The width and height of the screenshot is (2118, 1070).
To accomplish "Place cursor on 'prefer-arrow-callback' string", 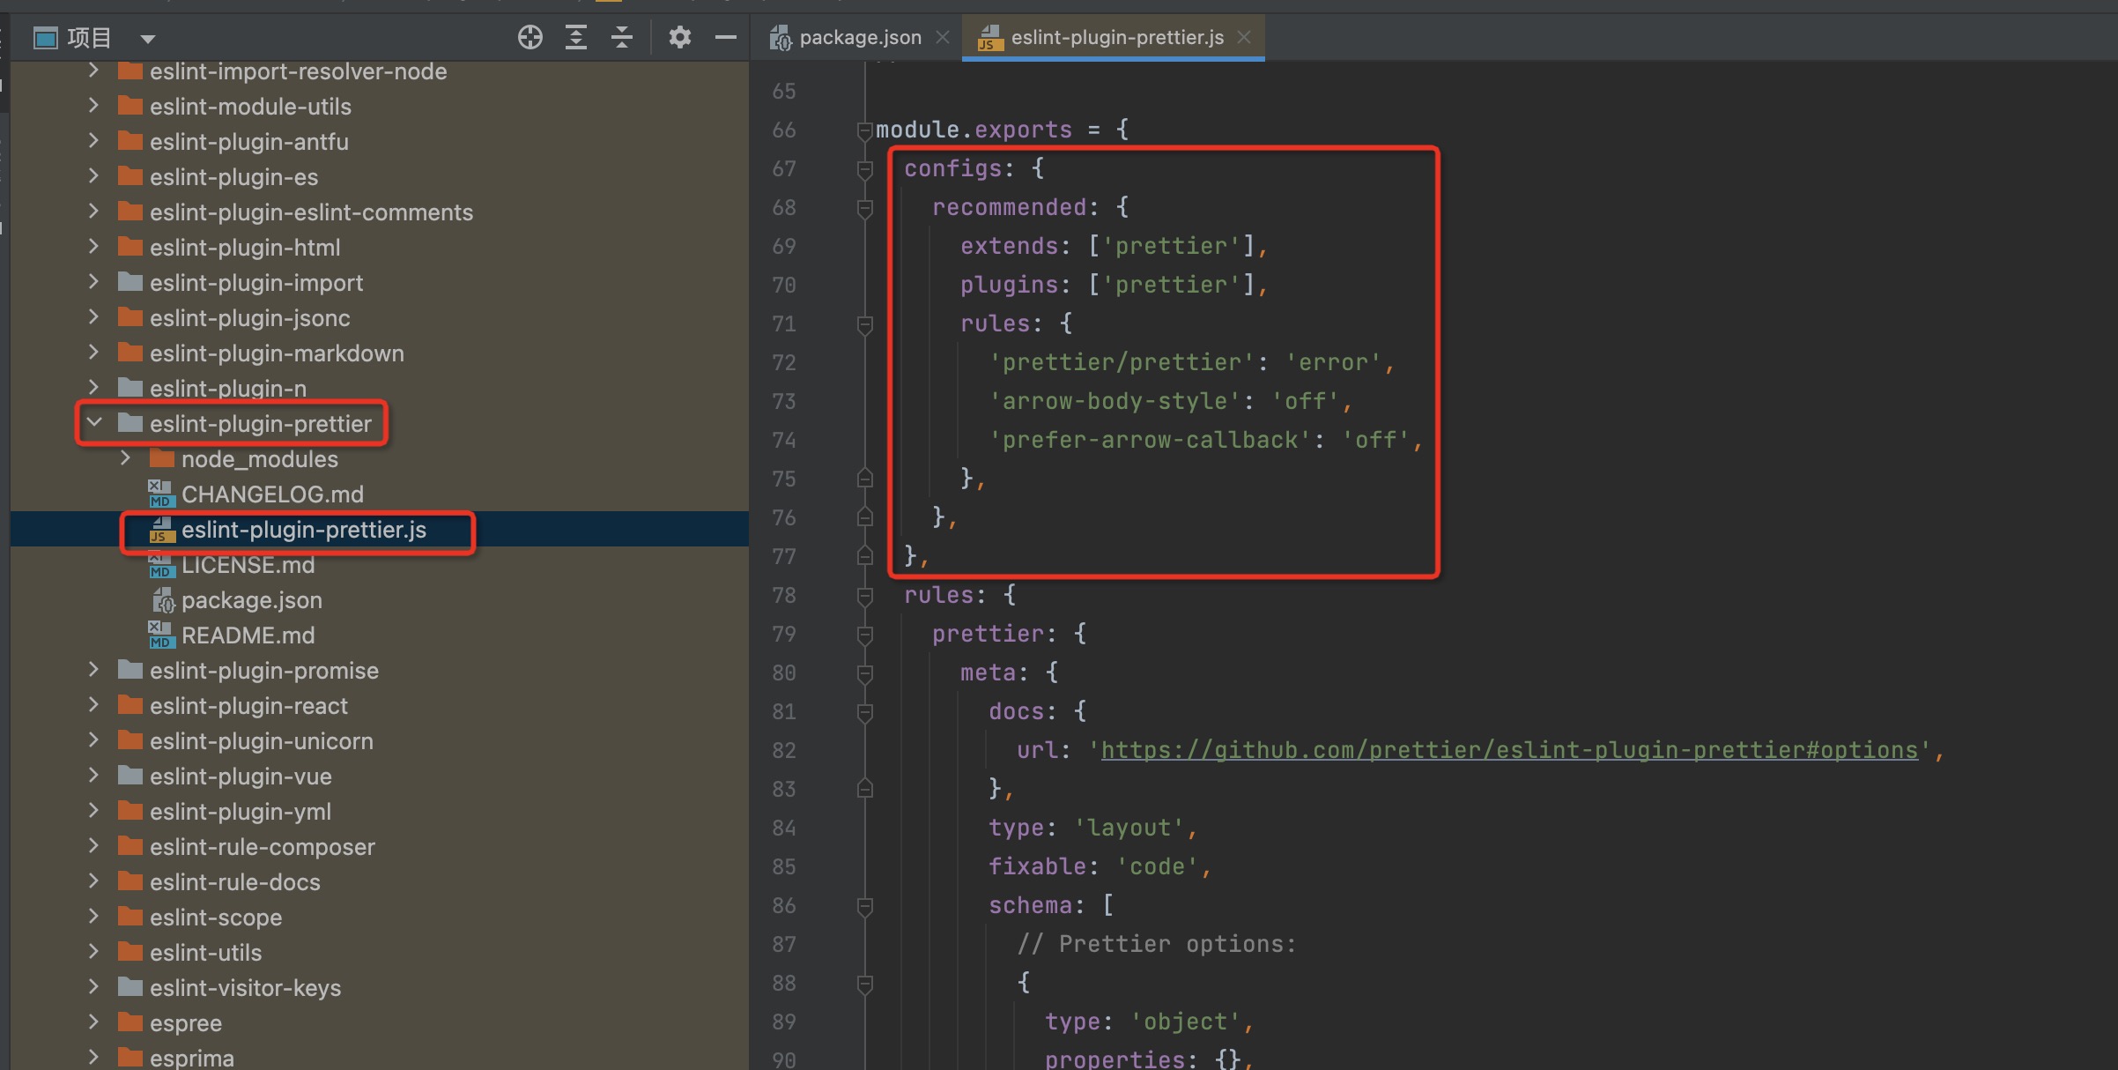I will pos(1150,440).
